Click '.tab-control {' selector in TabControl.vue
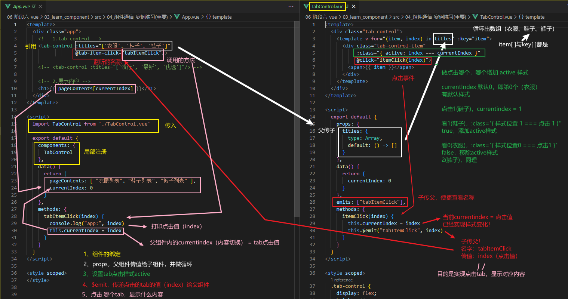The width and height of the screenshot is (568, 299). (351, 286)
